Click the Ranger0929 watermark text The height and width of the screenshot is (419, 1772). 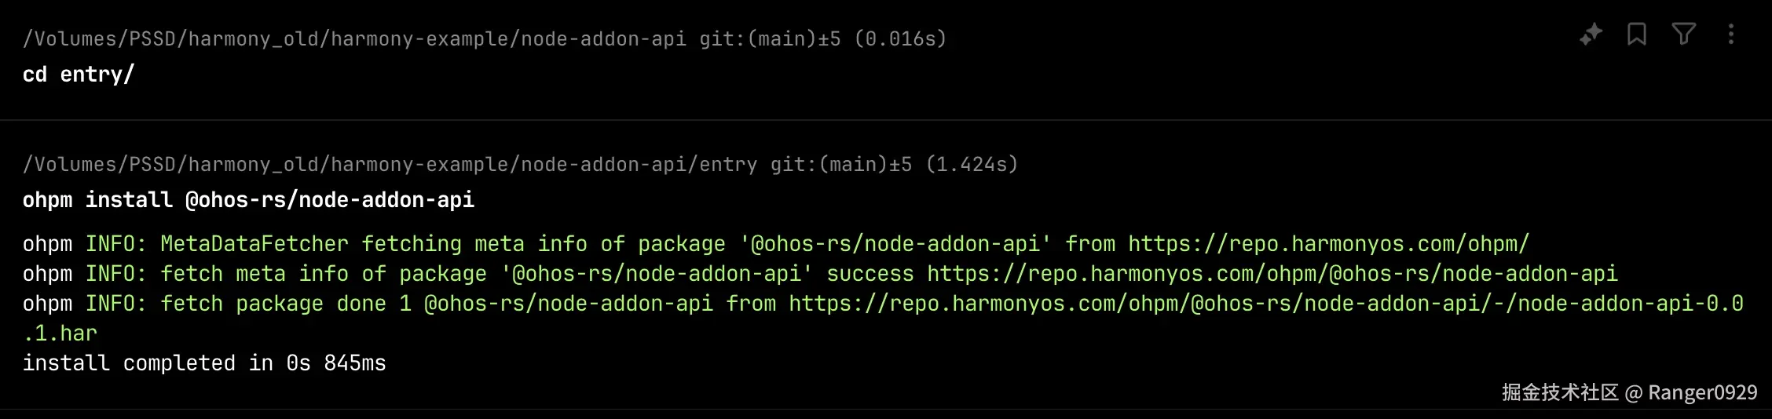tap(1702, 392)
